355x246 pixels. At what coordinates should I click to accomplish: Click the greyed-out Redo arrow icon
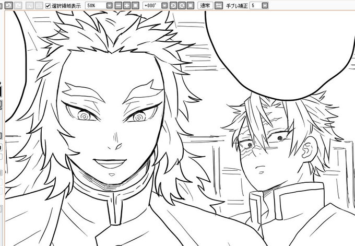coord(18,5)
